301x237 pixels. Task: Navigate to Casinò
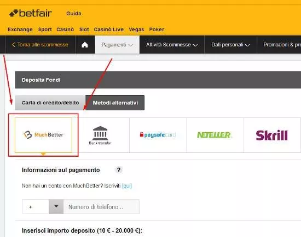(65, 29)
